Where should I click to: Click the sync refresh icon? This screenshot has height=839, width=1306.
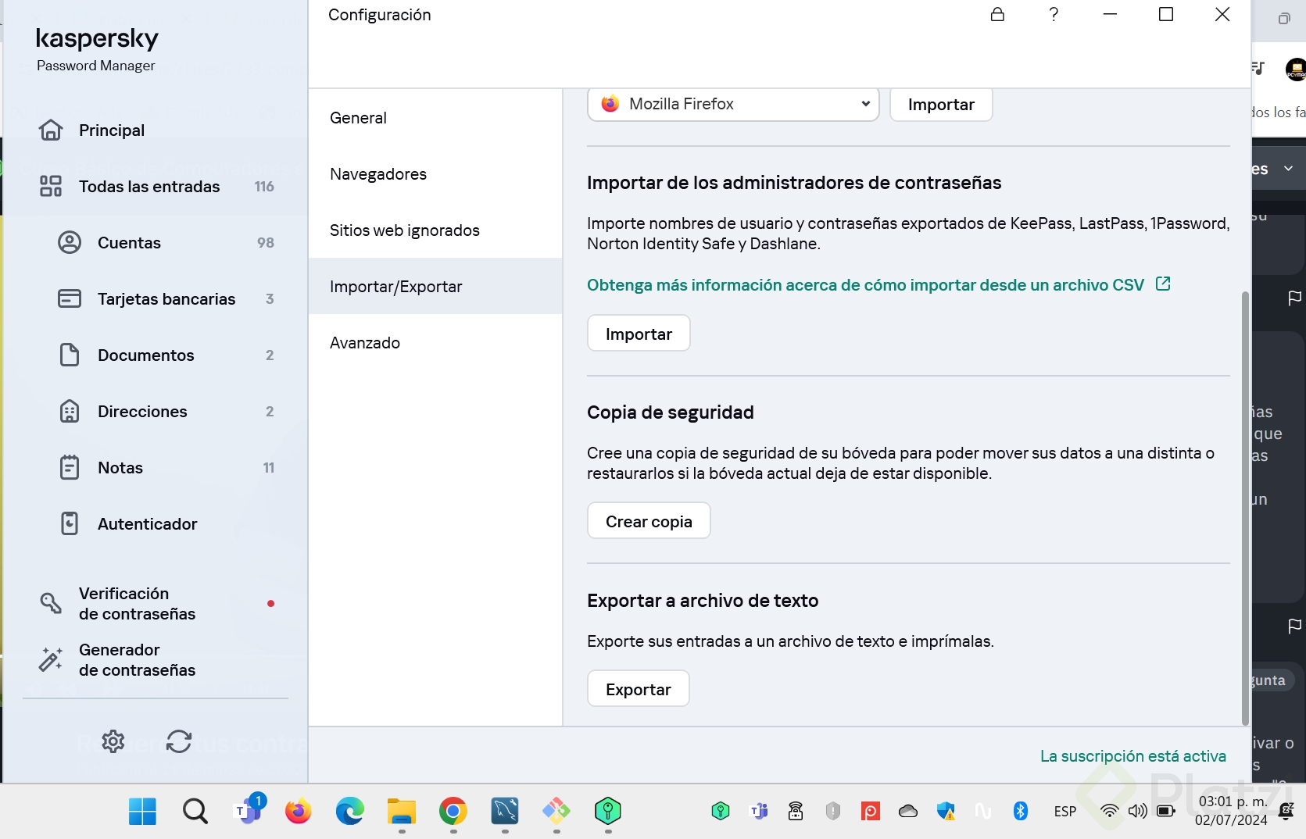click(x=179, y=741)
